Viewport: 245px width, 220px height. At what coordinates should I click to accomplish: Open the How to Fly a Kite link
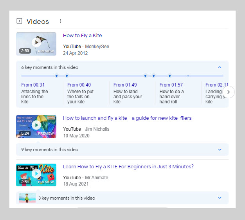click(82, 36)
